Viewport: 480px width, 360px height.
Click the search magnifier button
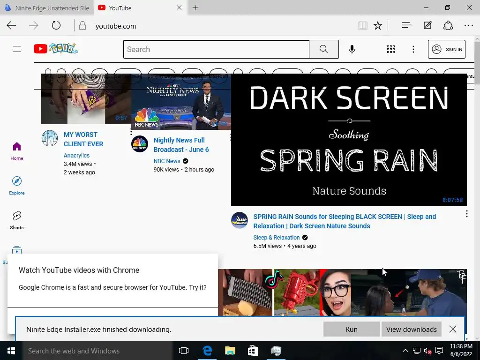[324, 49]
